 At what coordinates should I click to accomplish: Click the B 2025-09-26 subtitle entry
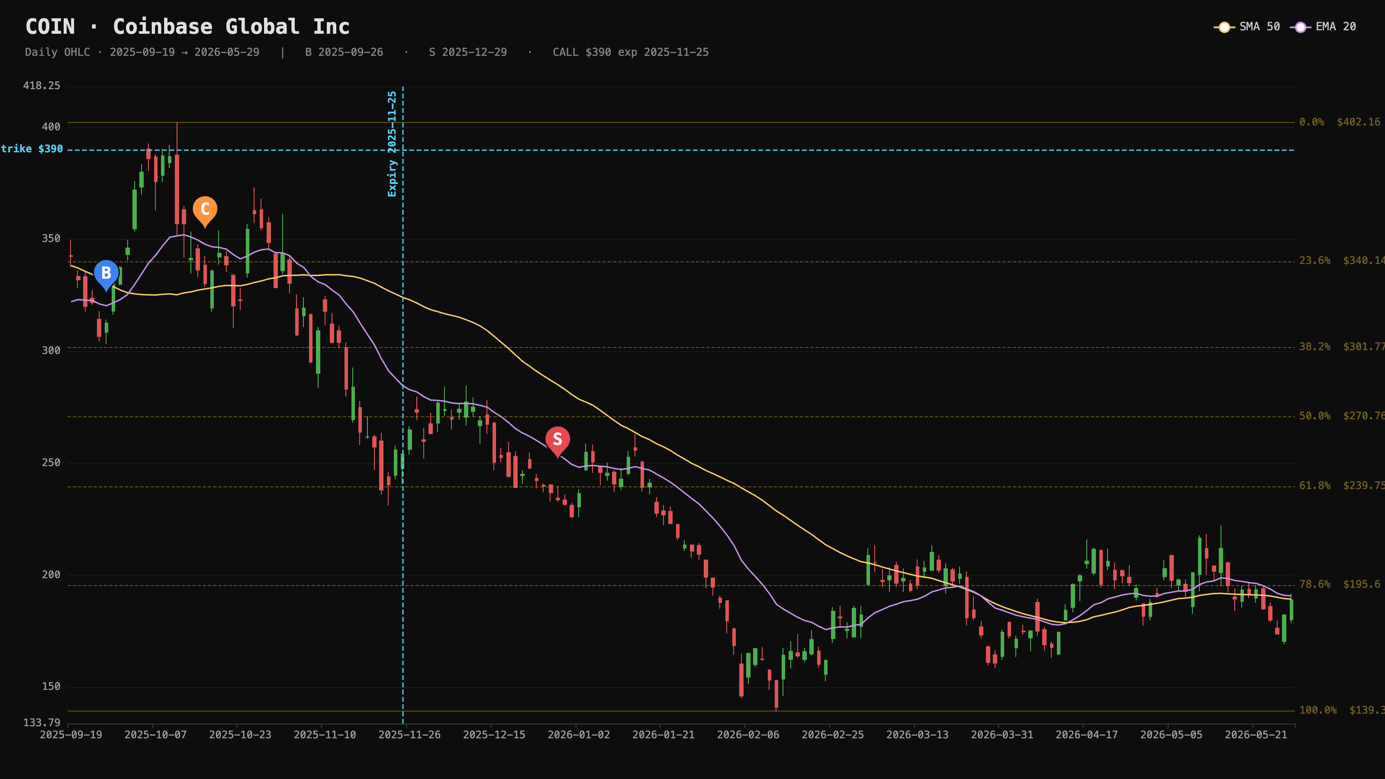click(344, 52)
